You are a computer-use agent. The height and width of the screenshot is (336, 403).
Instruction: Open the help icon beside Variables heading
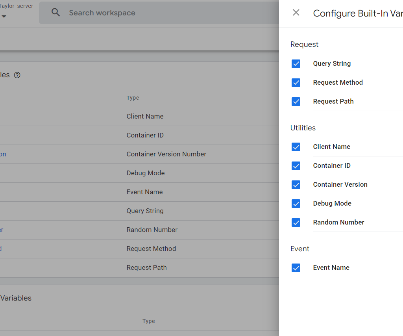tap(17, 75)
